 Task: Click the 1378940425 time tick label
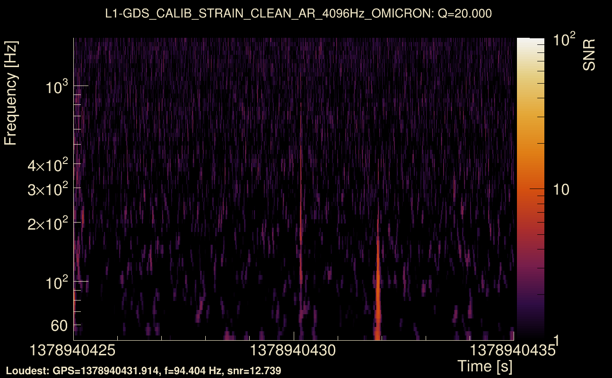tap(73, 351)
